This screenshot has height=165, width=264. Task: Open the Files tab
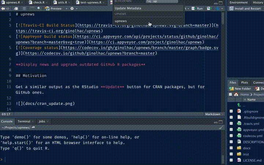233,82
